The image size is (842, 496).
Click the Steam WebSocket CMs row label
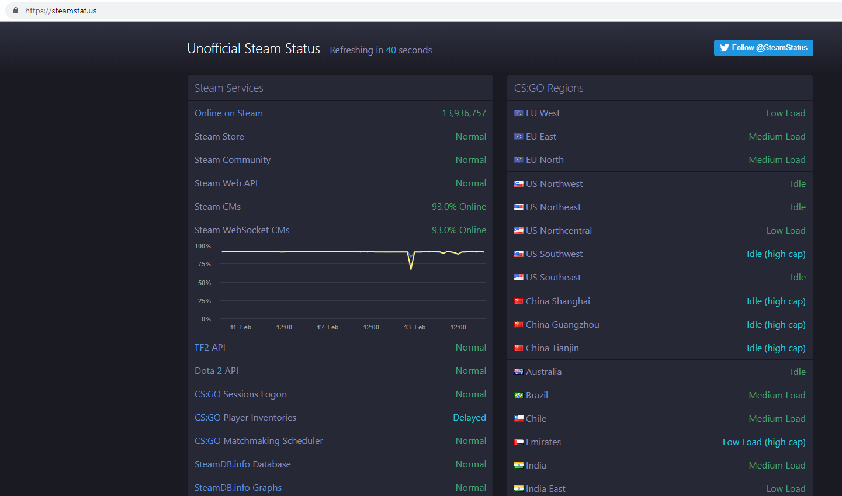[242, 230]
